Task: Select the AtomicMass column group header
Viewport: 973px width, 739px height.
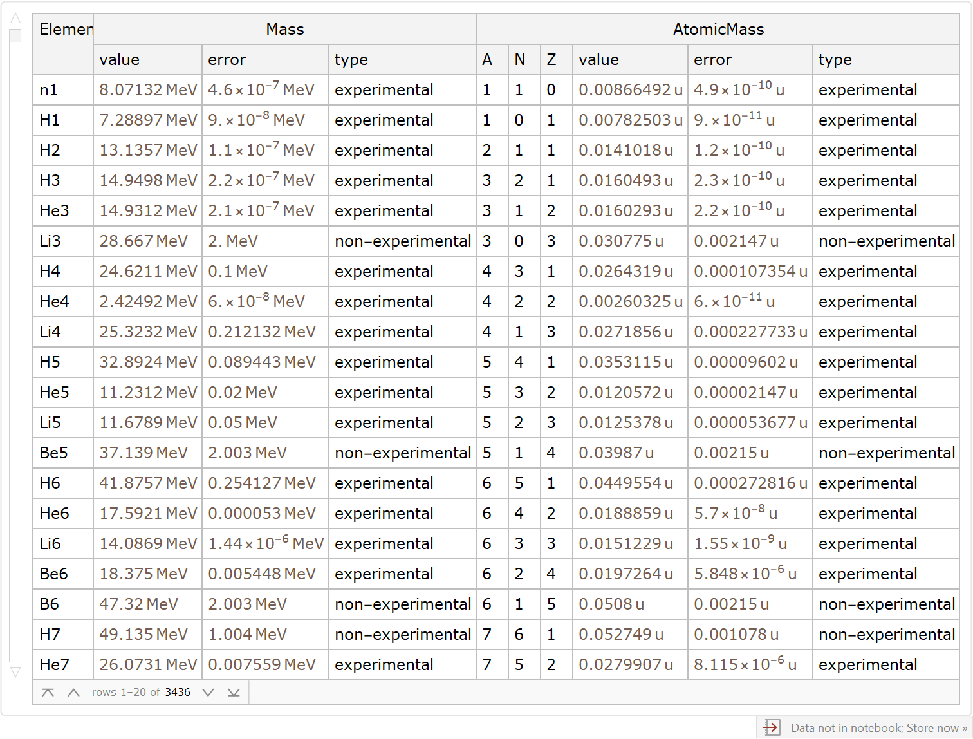Action: tap(718, 30)
